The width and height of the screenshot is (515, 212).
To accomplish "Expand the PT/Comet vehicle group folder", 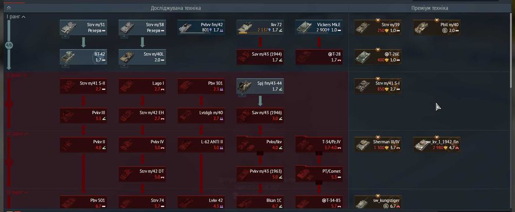I will point(319,174).
